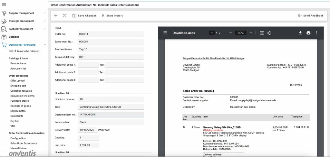Viewport: 330px width, 157px height.
Task: Click the fit to page icon
Action: [262, 33]
